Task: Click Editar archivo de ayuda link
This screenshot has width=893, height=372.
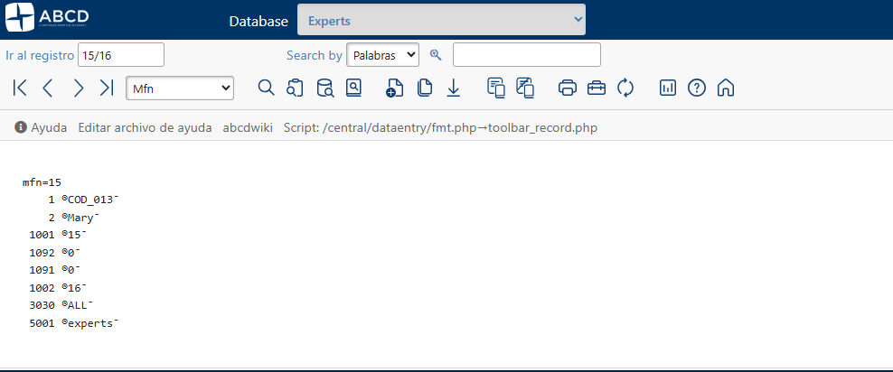Action: point(145,127)
